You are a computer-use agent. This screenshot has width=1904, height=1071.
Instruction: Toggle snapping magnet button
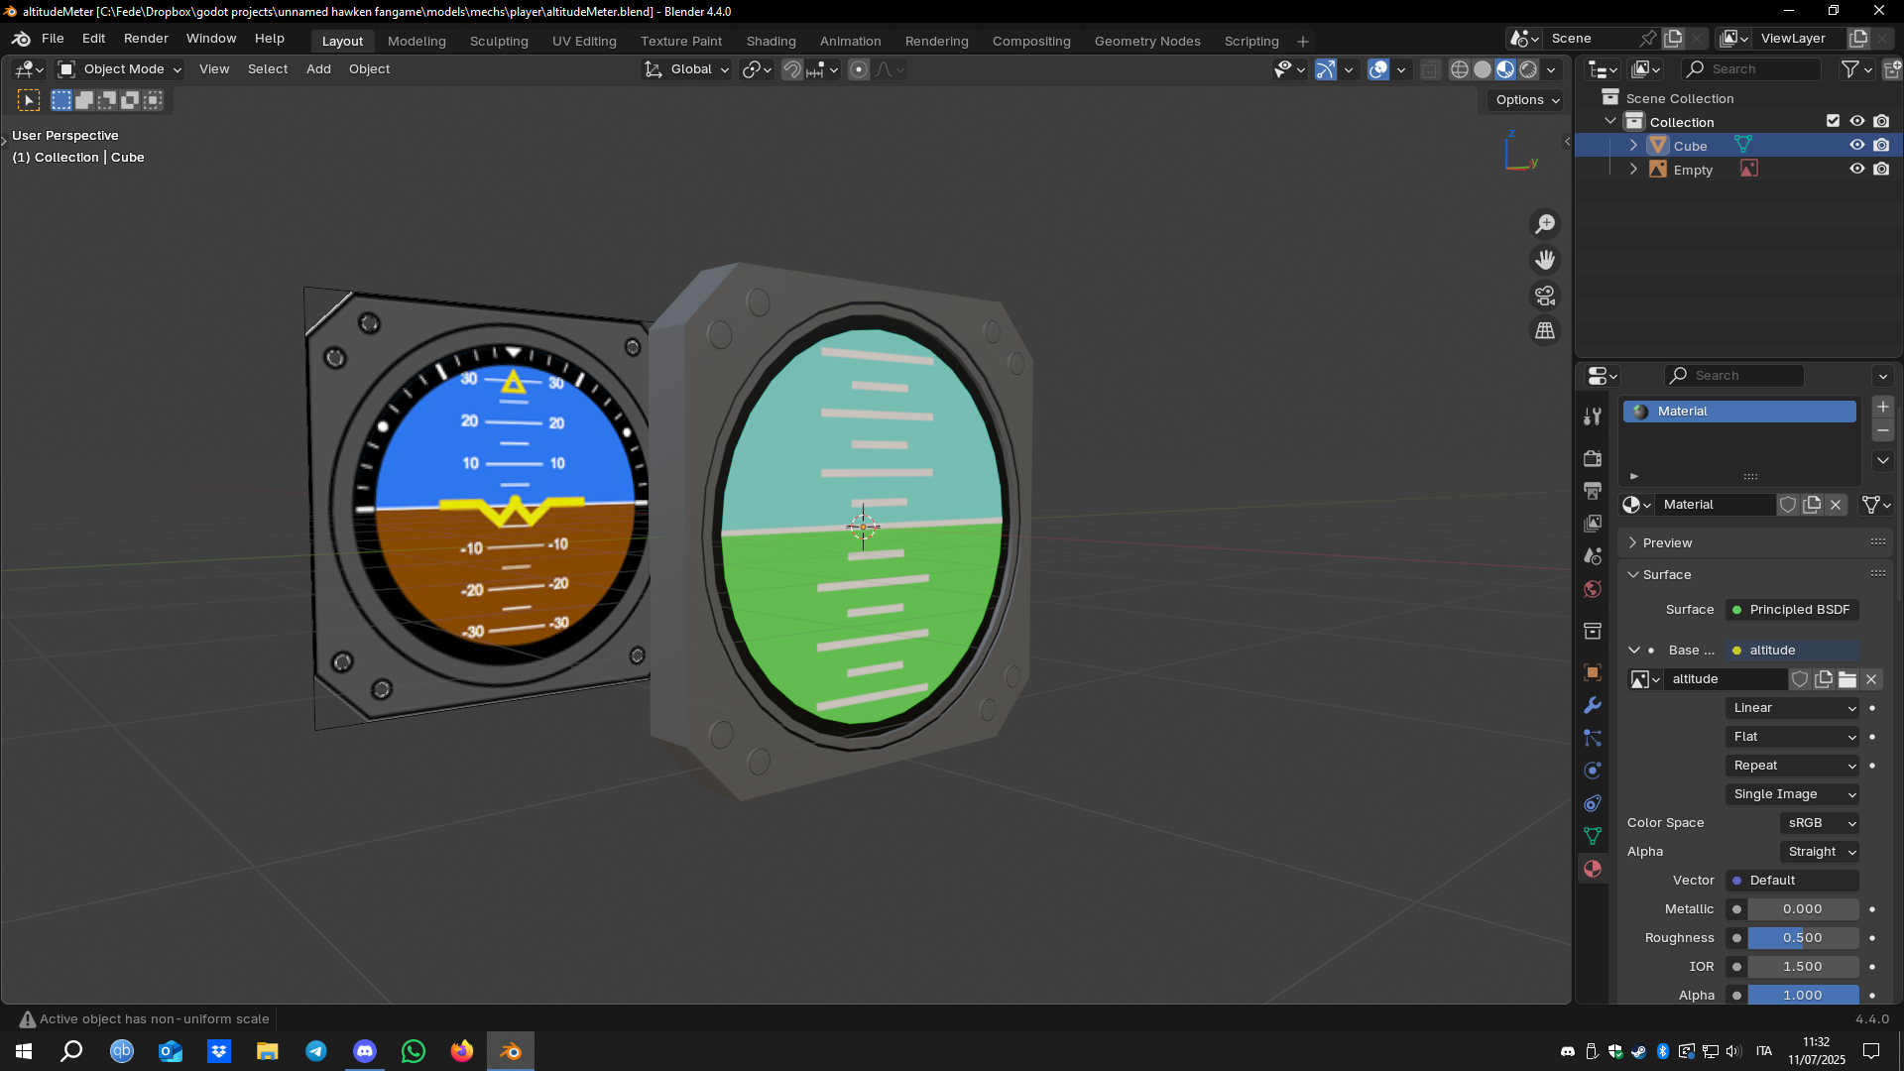(x=791, y=69)
